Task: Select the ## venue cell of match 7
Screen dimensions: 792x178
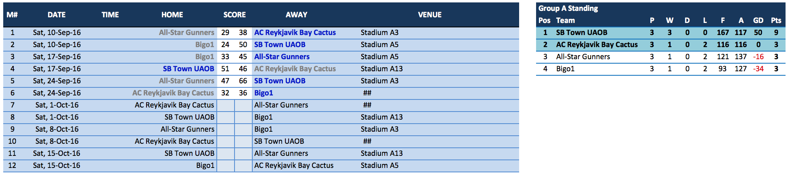Action: click(367, 105)
